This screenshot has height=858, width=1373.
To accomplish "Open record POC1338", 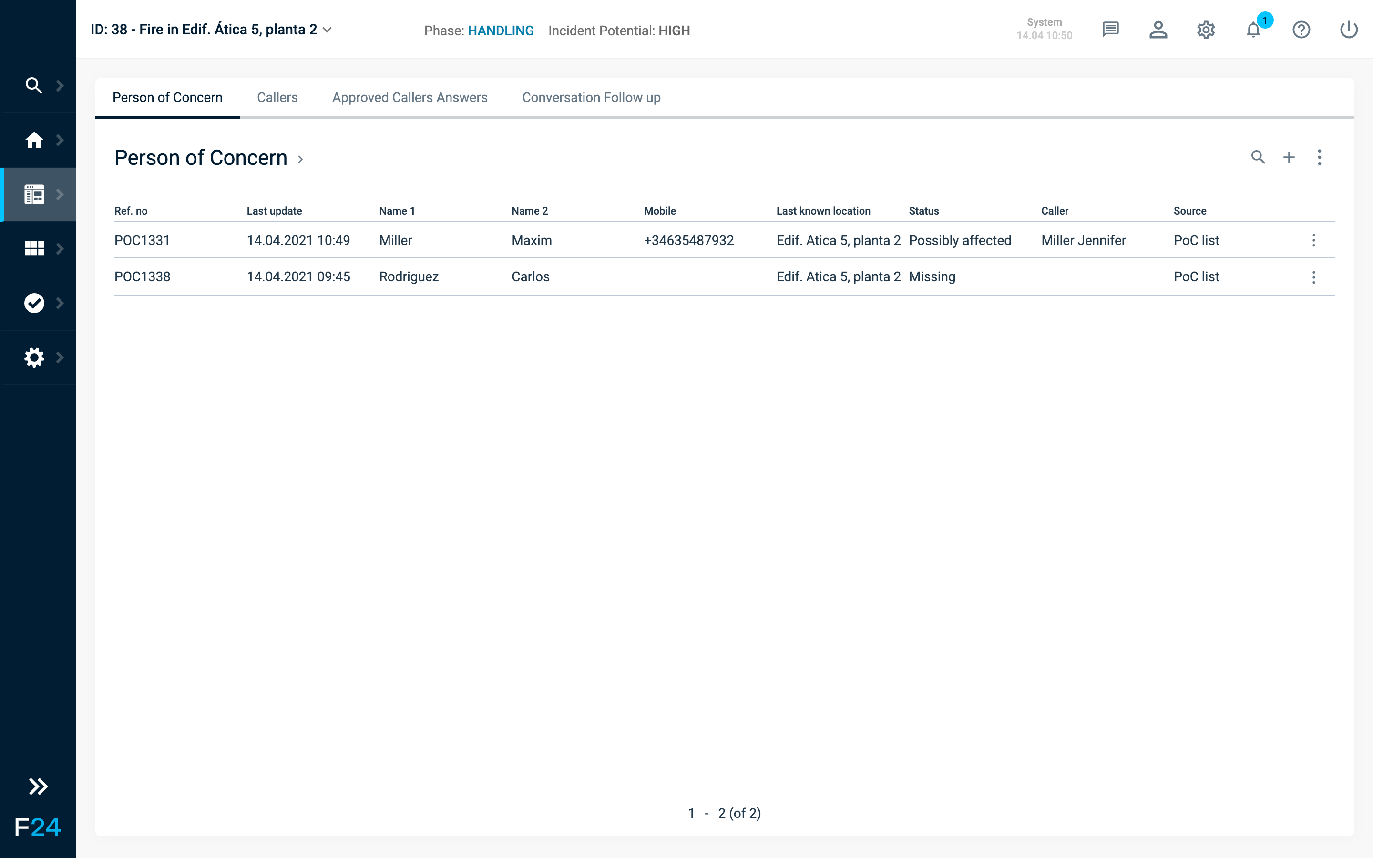I will [x=143, y=277].
